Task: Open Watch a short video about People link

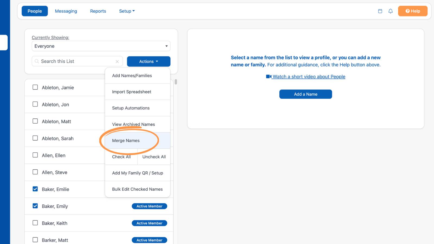Action: pos(309,77)
